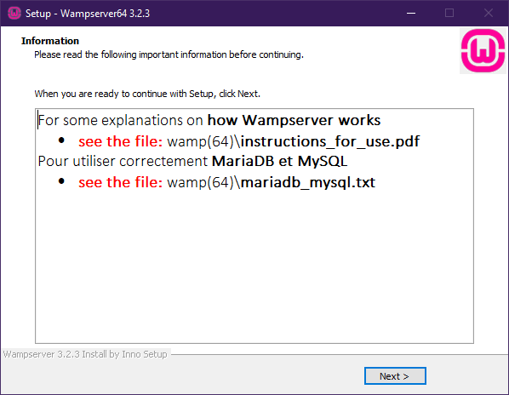This screenshot has height=395, width=509.
Task: Close the Wampserver64 Setup window
Action: [489, 14]
